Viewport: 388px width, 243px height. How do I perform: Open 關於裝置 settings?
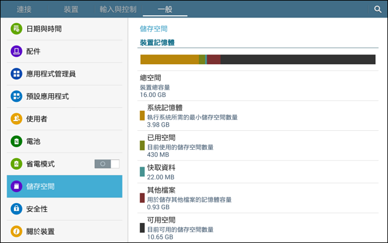point(65,231)
